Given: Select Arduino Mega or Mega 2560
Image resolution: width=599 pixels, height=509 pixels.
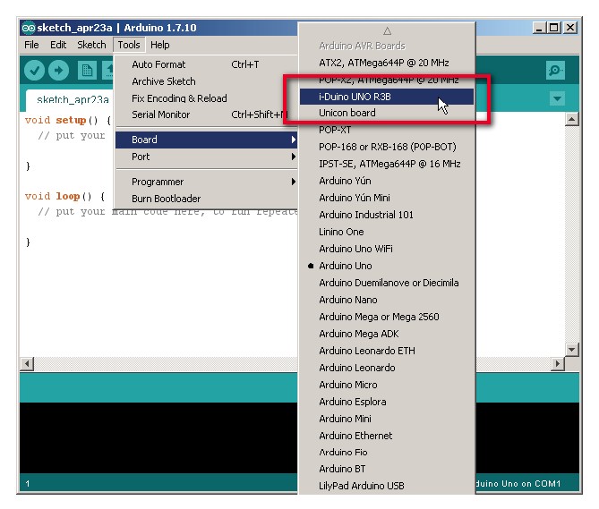Looking at the screenshot, I should click(x=387, y=317).
